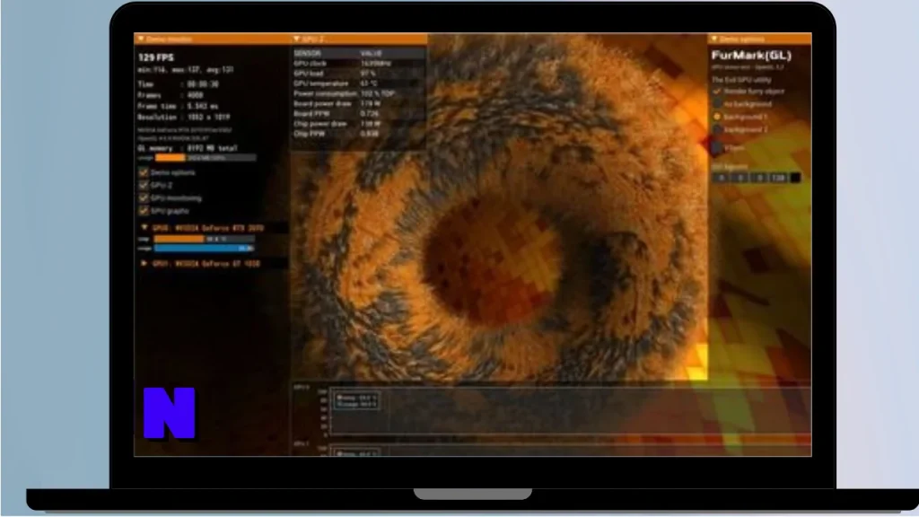Click the Frames count row
Viewport: 919px width, 517px height.
(x=171, y=95)
